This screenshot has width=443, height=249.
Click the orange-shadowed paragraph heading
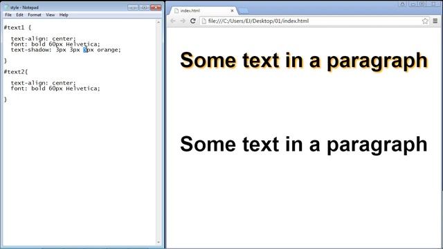pyautogui.click(x=304, y=61)
